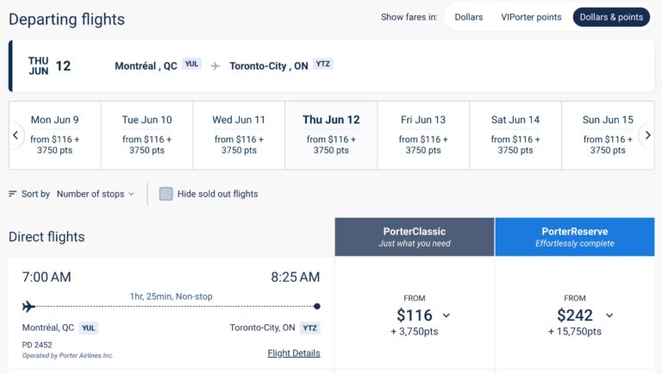Click the YUL airport code badge in header
Image resolution: width=662 pixels, height=374 pixels.
pyautogui.click(x=191, y=64)
